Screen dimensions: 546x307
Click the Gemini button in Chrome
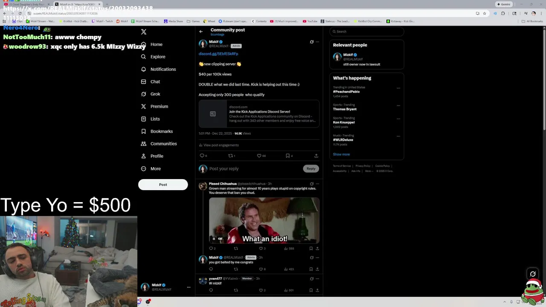[504, 4]
